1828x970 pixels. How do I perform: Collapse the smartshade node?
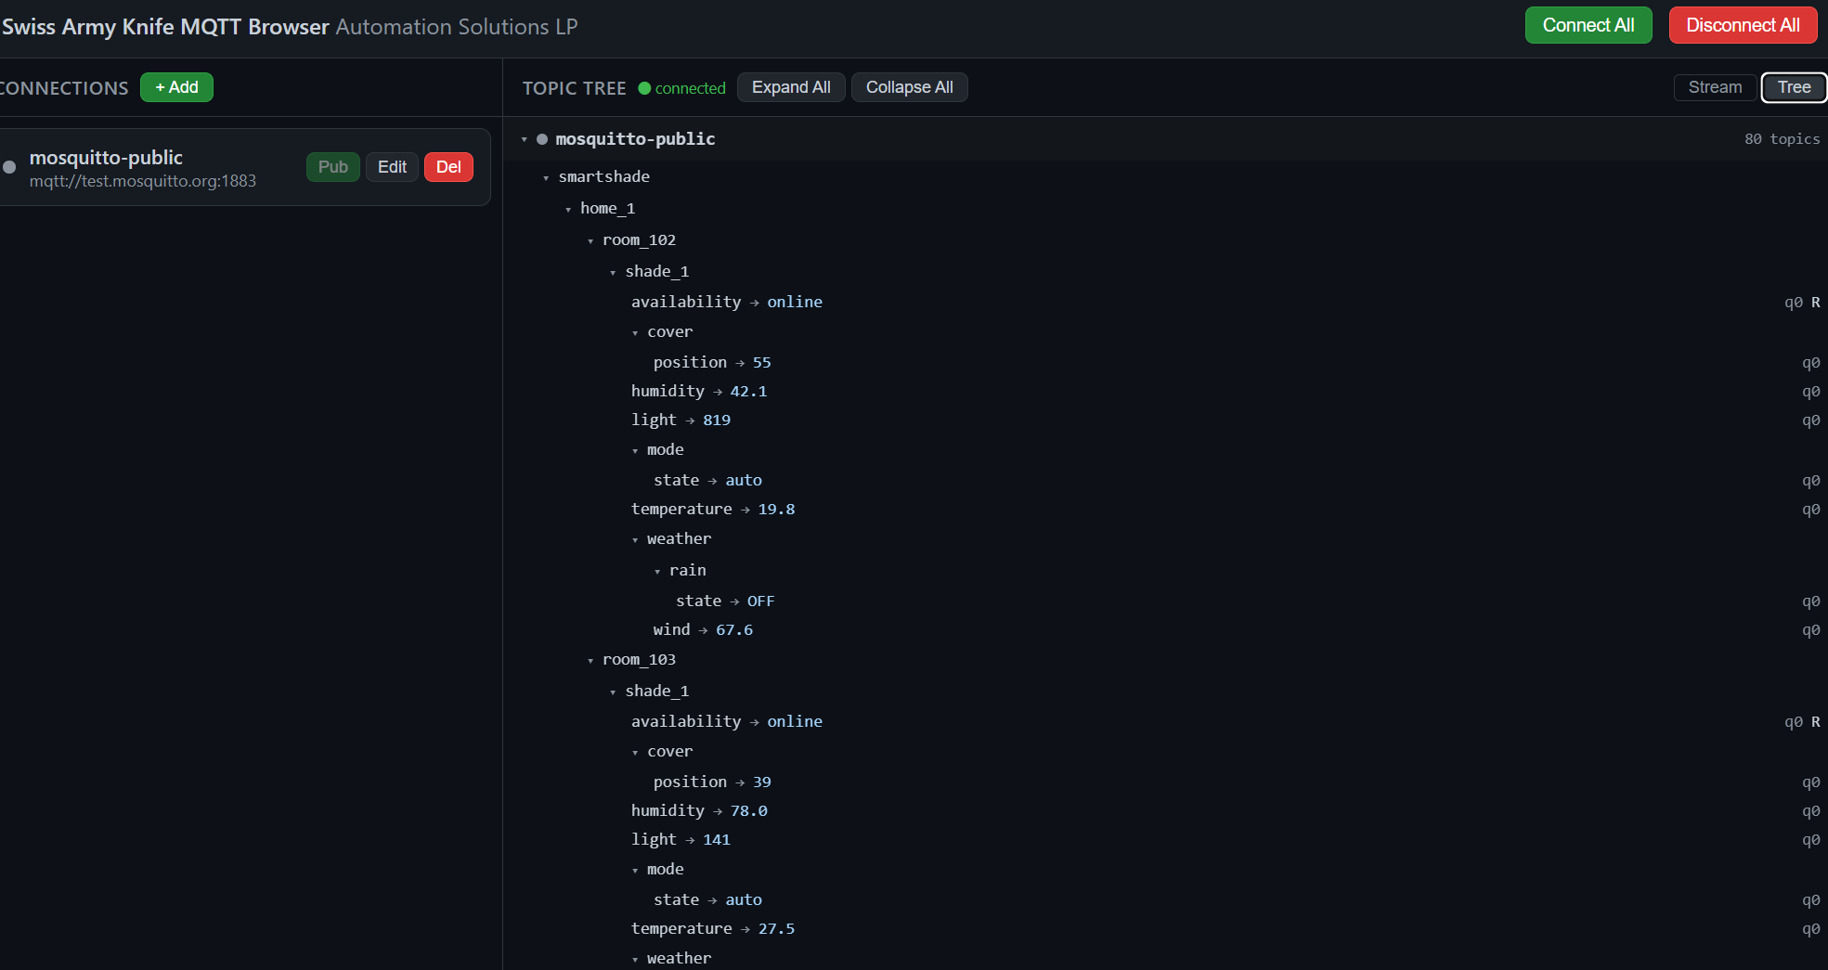tap(546, 177)
